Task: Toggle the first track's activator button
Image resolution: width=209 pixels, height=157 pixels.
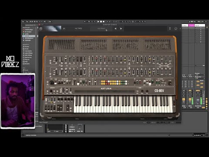Action: (x=184, y=99)
